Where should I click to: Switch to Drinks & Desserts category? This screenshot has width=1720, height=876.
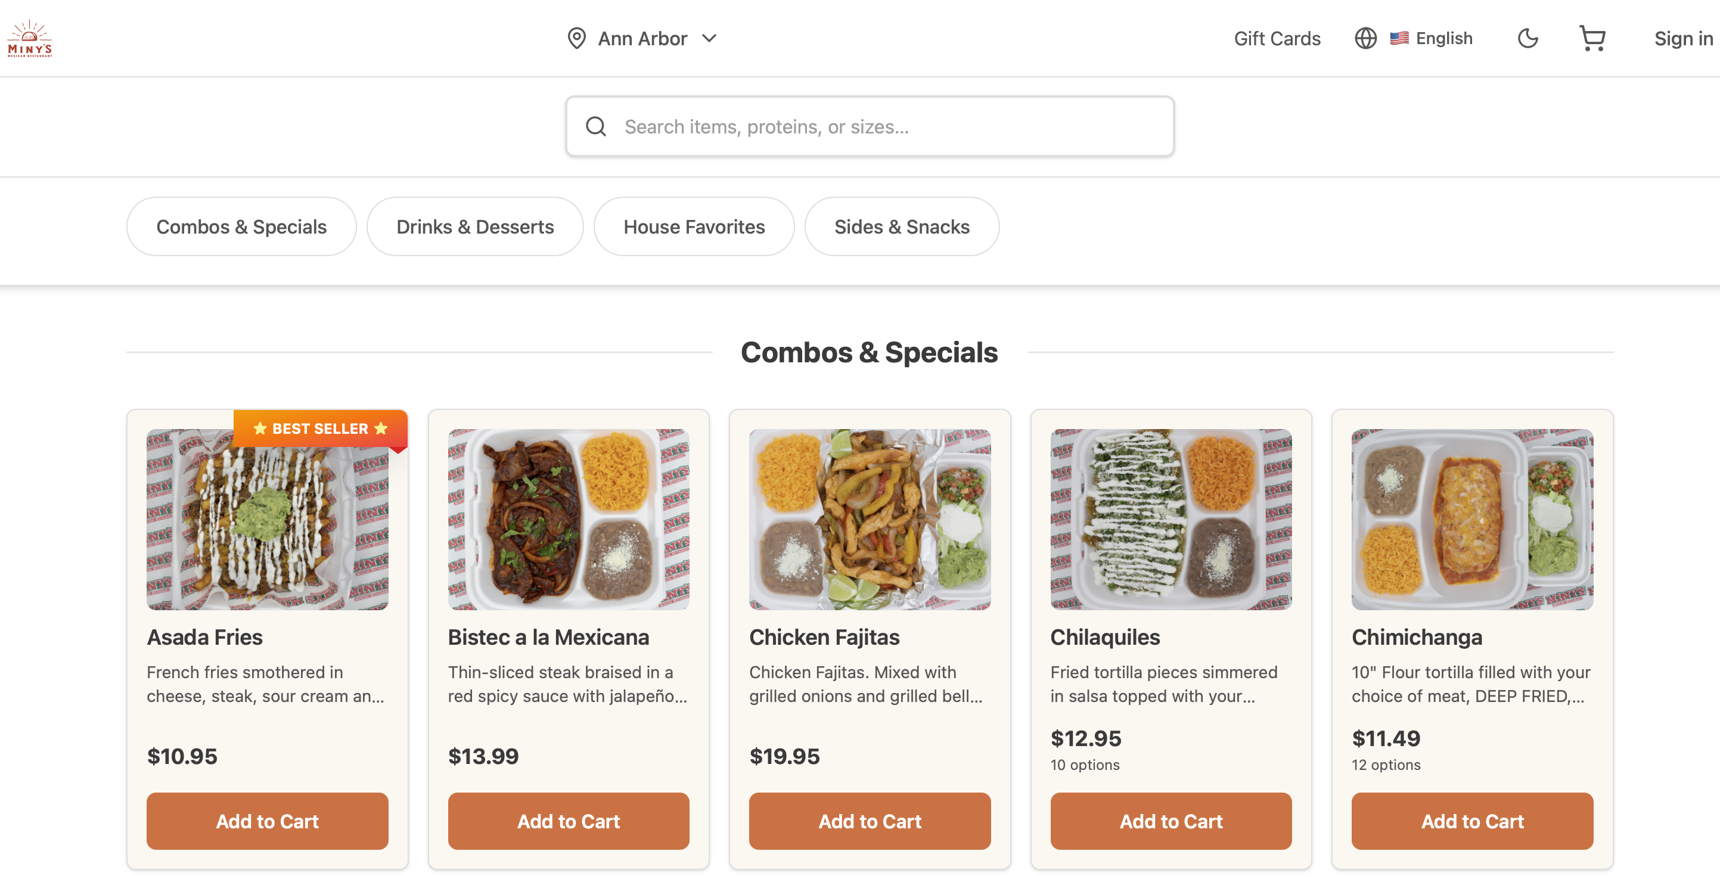point(475,227)
